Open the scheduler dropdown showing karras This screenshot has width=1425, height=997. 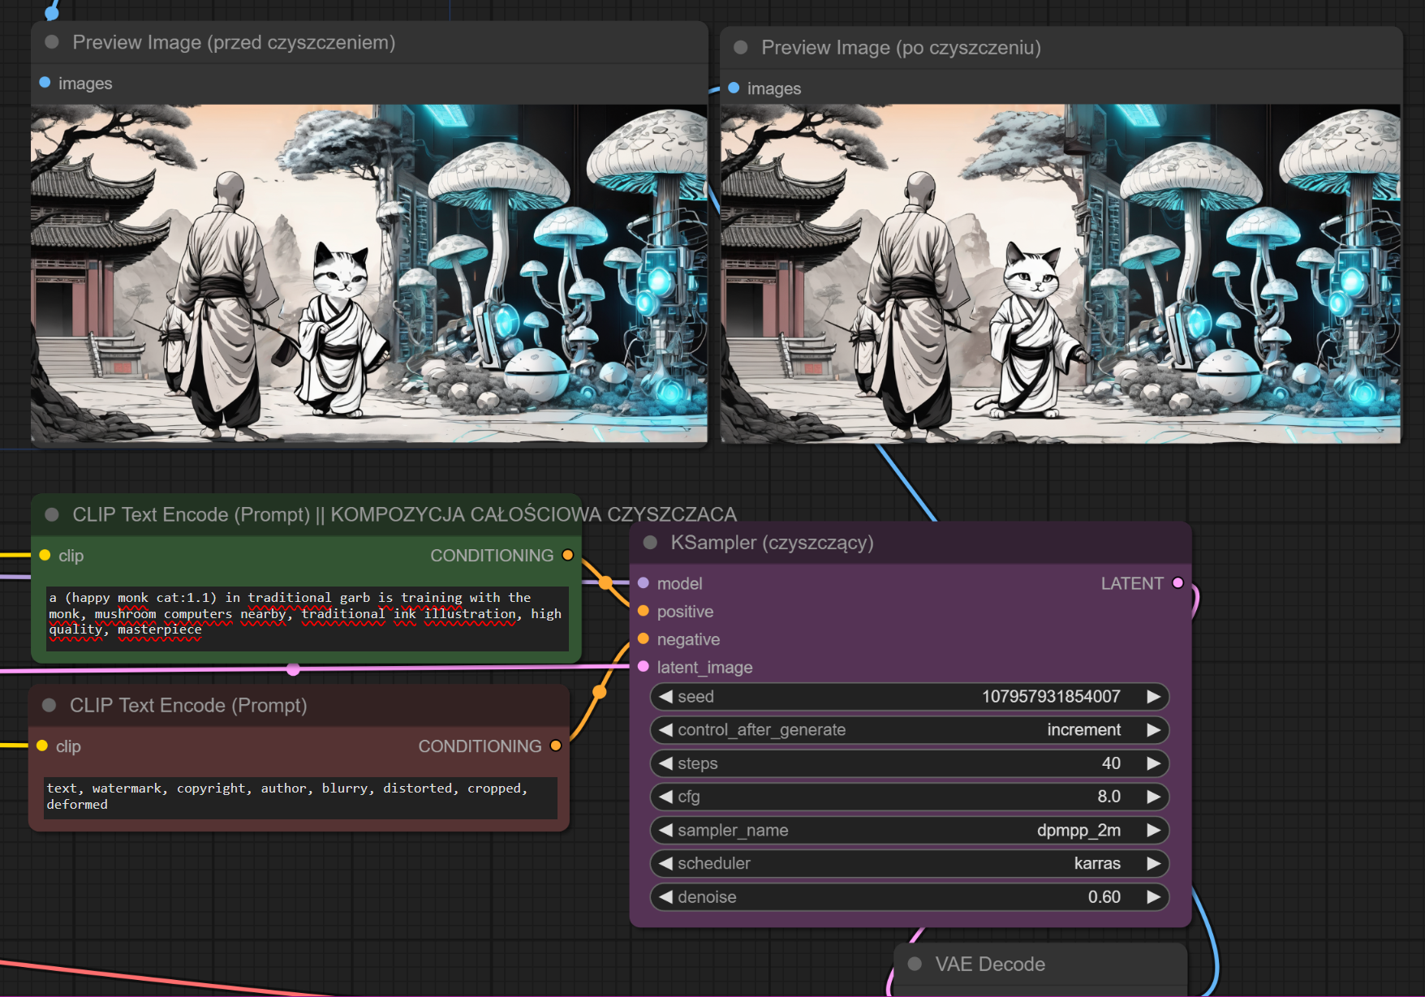point(909,864)
